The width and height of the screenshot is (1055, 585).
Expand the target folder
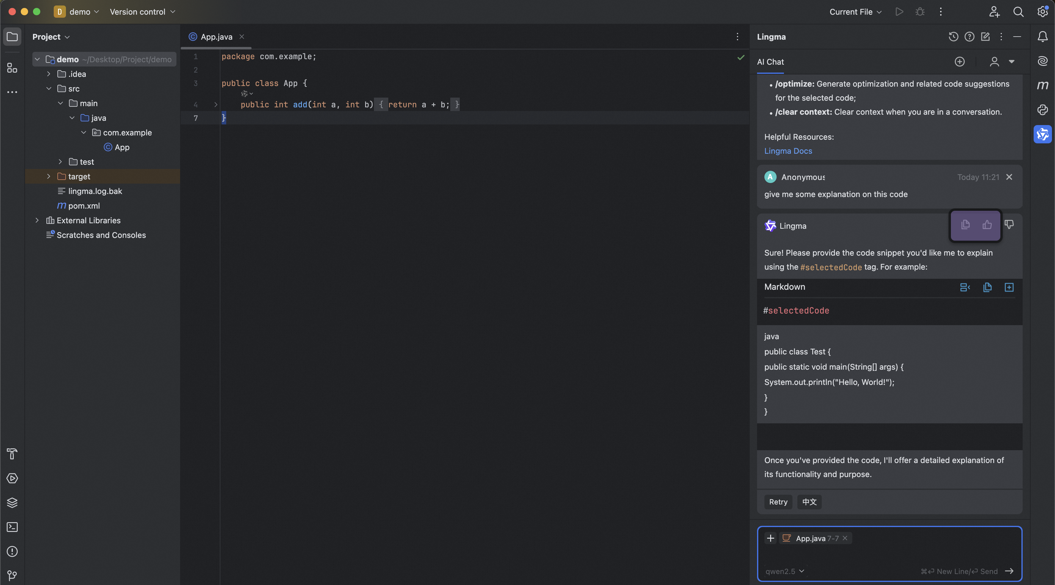48,176
